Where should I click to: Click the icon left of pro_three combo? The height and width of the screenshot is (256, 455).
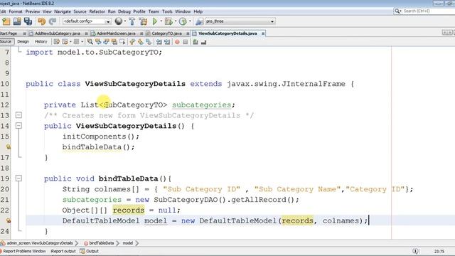[199, 21]
